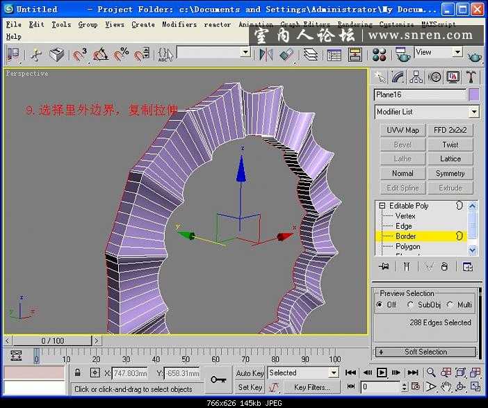The height and width of the screenshot is (408, 488).
Task: Click the UVW Map modifier button
Action: [402, 130]
